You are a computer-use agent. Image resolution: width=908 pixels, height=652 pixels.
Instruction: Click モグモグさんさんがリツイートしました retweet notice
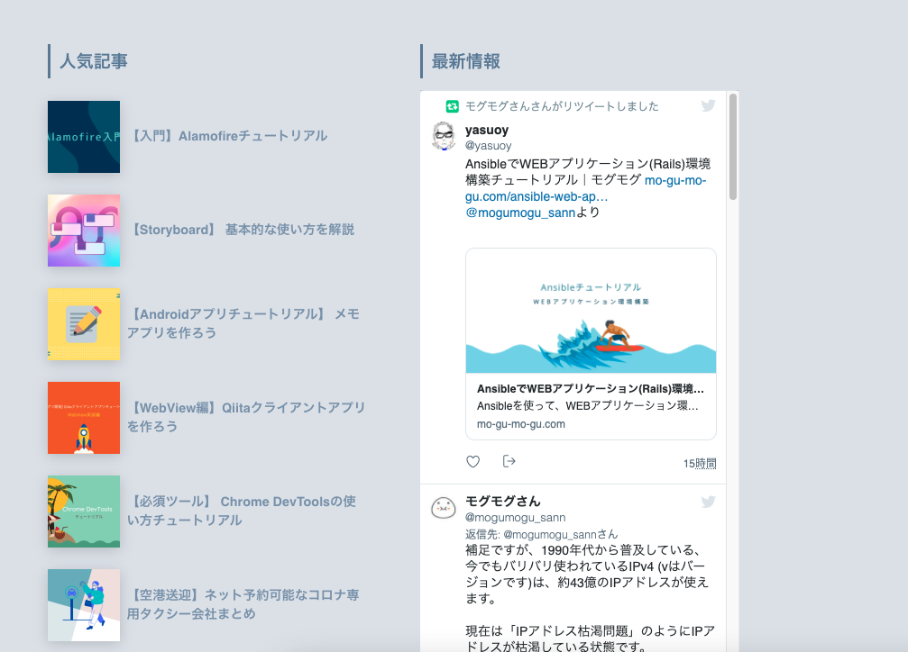click(562, 106)
